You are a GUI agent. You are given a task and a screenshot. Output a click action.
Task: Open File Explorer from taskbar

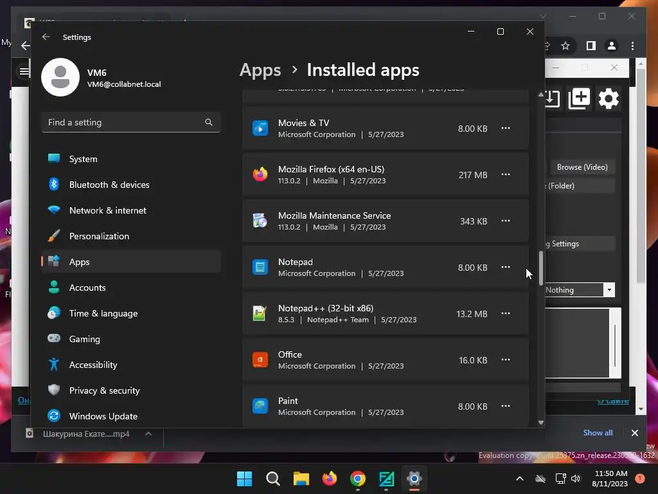301,479
